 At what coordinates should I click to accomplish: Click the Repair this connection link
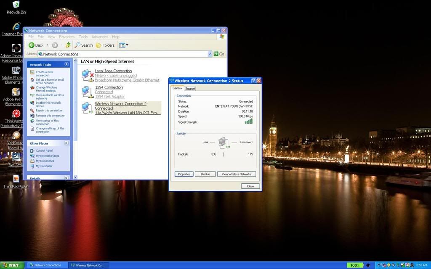coord(50,111)
